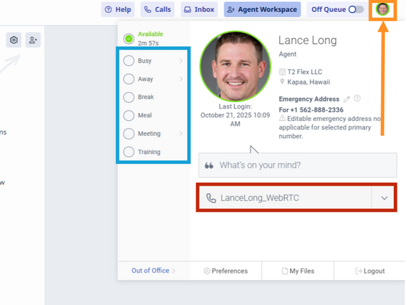Screen dimensions: 407x305
Task: Click the Kapaa, Hawaii location text
Action: pyautogui.click(x=309, y=82)
